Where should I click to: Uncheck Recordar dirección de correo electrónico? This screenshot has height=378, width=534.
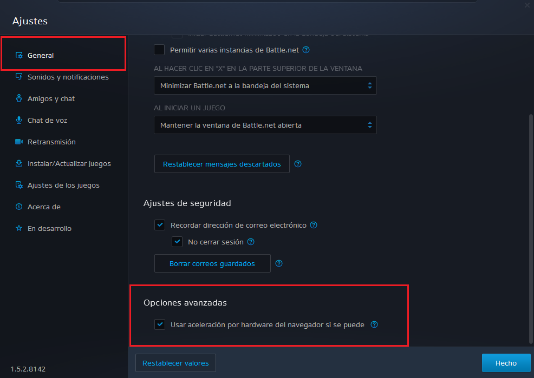160,225
